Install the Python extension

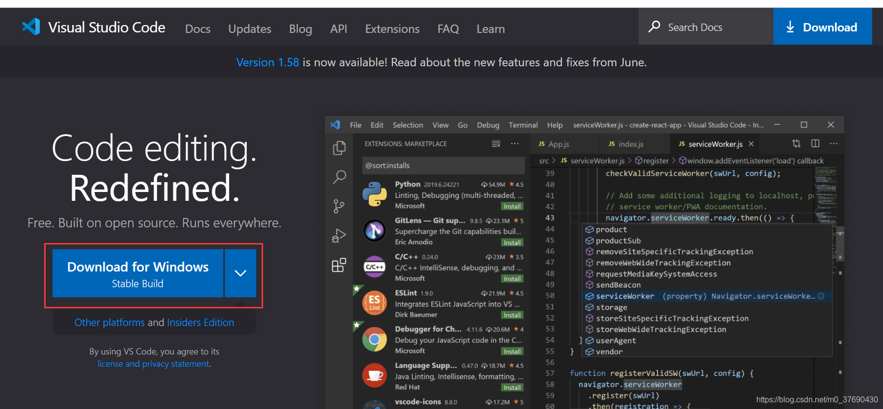pyautogui.click(x=512, y=206)
